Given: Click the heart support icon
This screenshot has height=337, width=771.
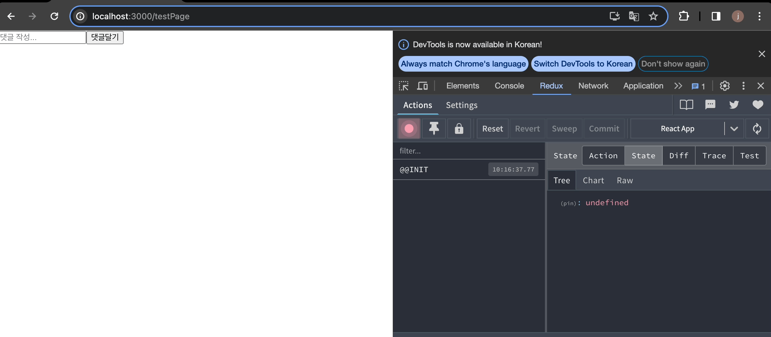Looking at the screenshot, I should click(758, 105).
